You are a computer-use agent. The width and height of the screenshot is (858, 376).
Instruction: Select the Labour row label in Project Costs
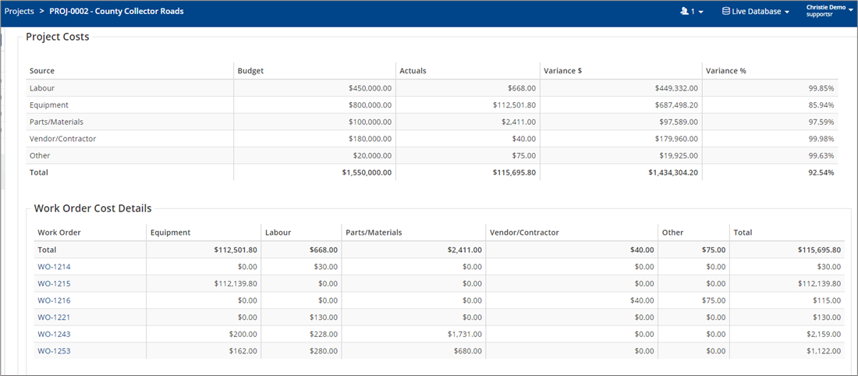(42, 87)
